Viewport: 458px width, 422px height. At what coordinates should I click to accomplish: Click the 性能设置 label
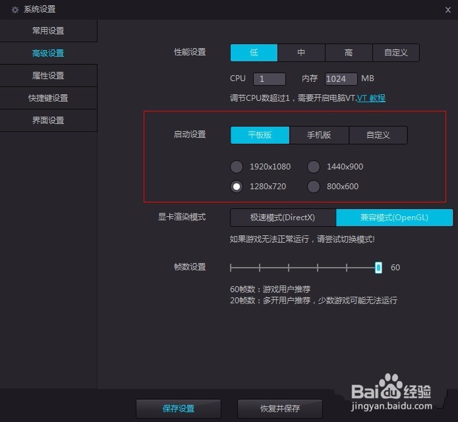tap(190, 52)
